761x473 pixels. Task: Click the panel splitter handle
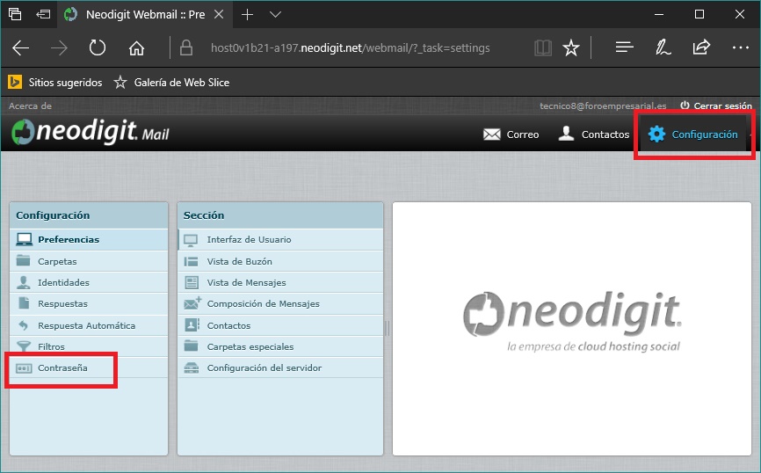(x=388, y=329)
